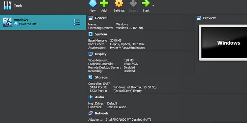Open the Start button dropdown arrow

point(153,6)
